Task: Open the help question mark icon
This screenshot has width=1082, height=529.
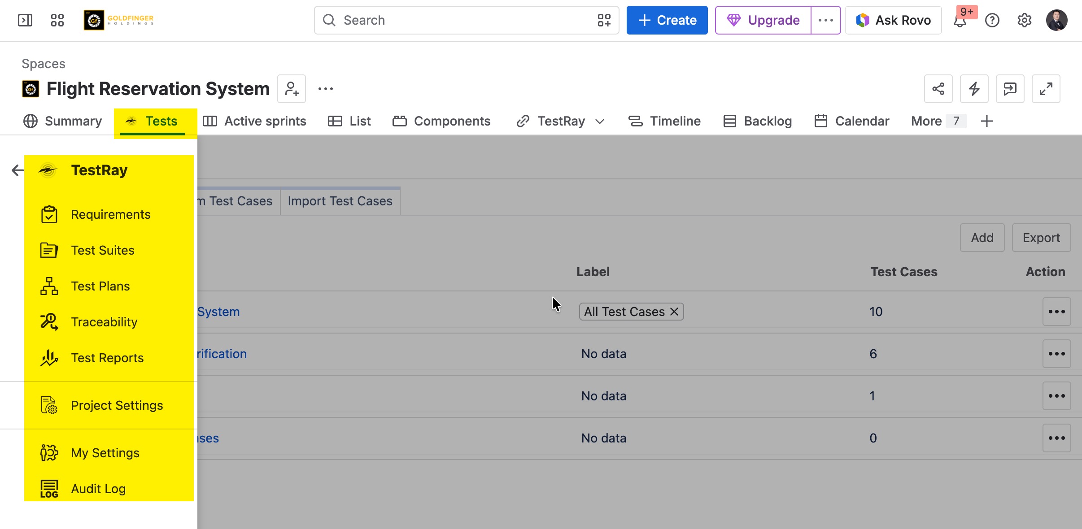Action: click(992, 20)
